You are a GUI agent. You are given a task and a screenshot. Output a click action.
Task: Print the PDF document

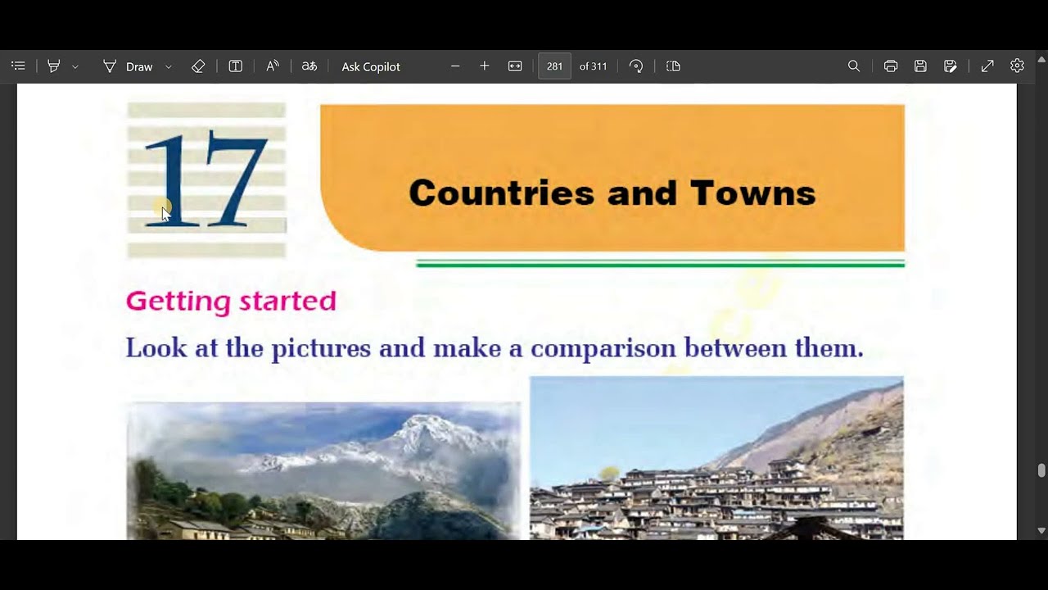pos(891,66)
